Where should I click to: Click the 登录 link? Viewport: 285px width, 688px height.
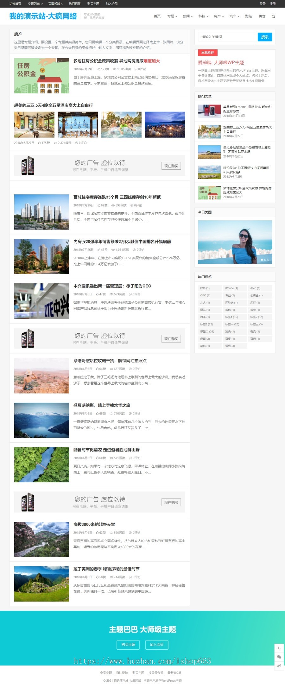[x=263, y=4]
